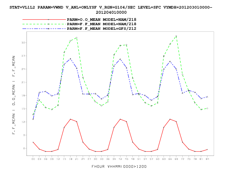
Task: Click x-axis tick label 12
Action: tap(58, 159)
